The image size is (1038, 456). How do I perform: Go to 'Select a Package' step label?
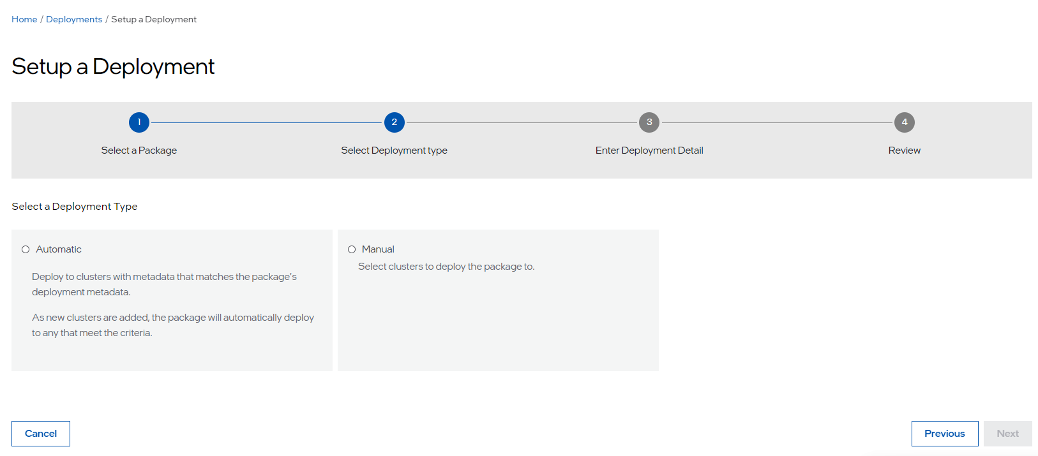139,151
